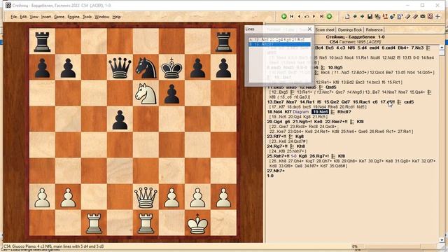This screenshot has height=252, width=448.
Task: Click the red-numbered toolbar icon
Action: click(x=385, y=17)
